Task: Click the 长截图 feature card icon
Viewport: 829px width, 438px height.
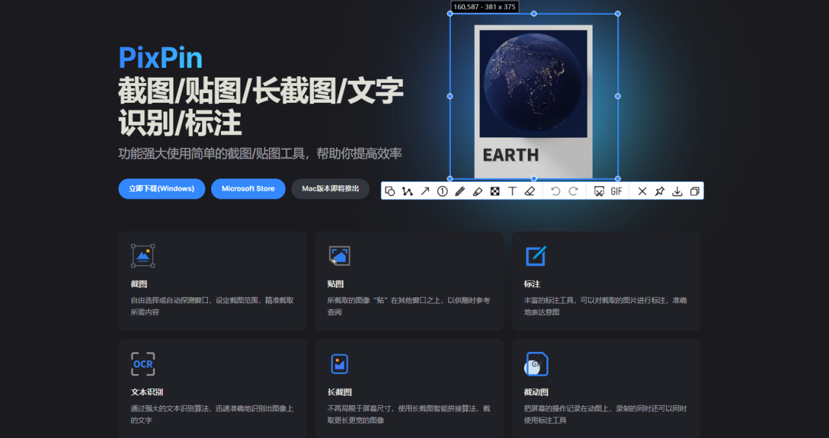Action: (x=339, y=364)
